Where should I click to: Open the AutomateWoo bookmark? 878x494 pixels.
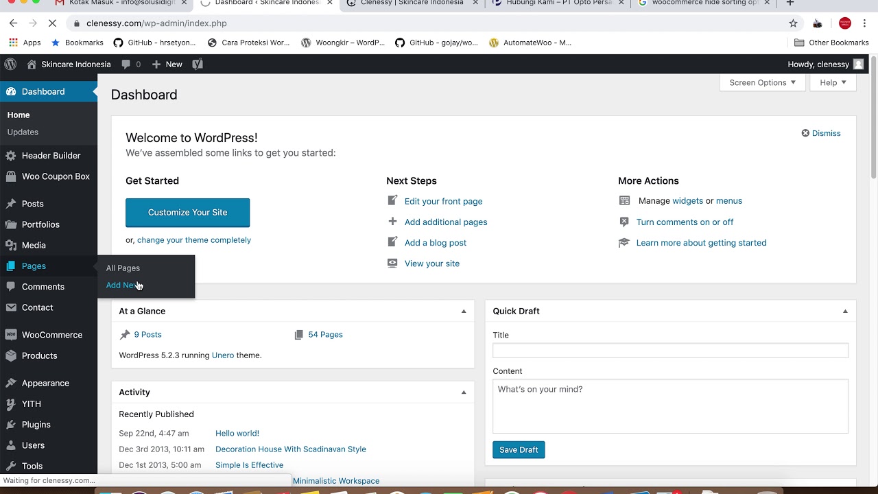[530, 43]
